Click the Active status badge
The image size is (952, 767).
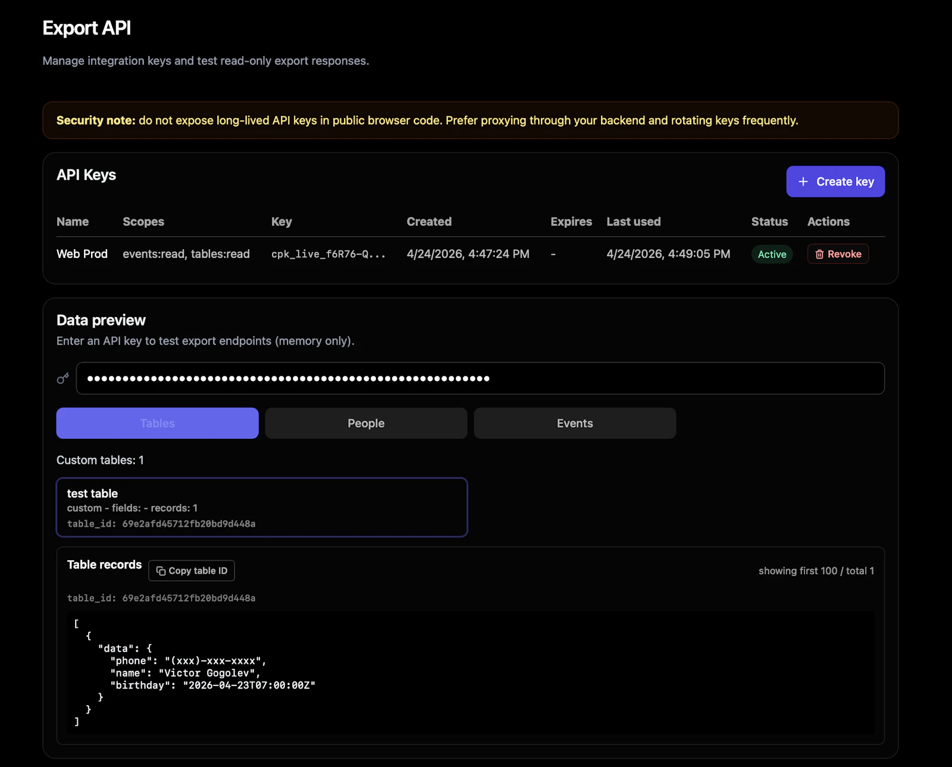[x=772, y=254]
